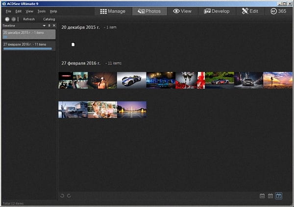
Task: Click the rotate left icon
Action: (x=62, y=196)
